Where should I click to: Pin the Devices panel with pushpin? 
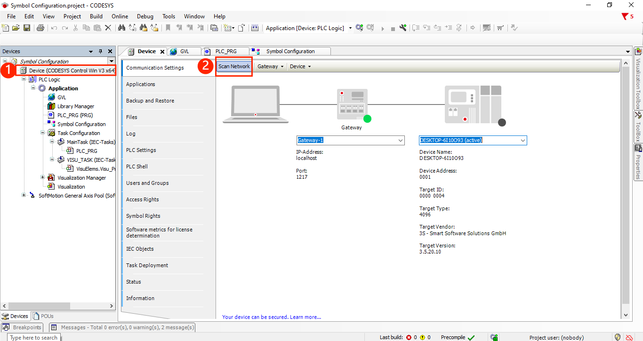[x=100, y=51]
